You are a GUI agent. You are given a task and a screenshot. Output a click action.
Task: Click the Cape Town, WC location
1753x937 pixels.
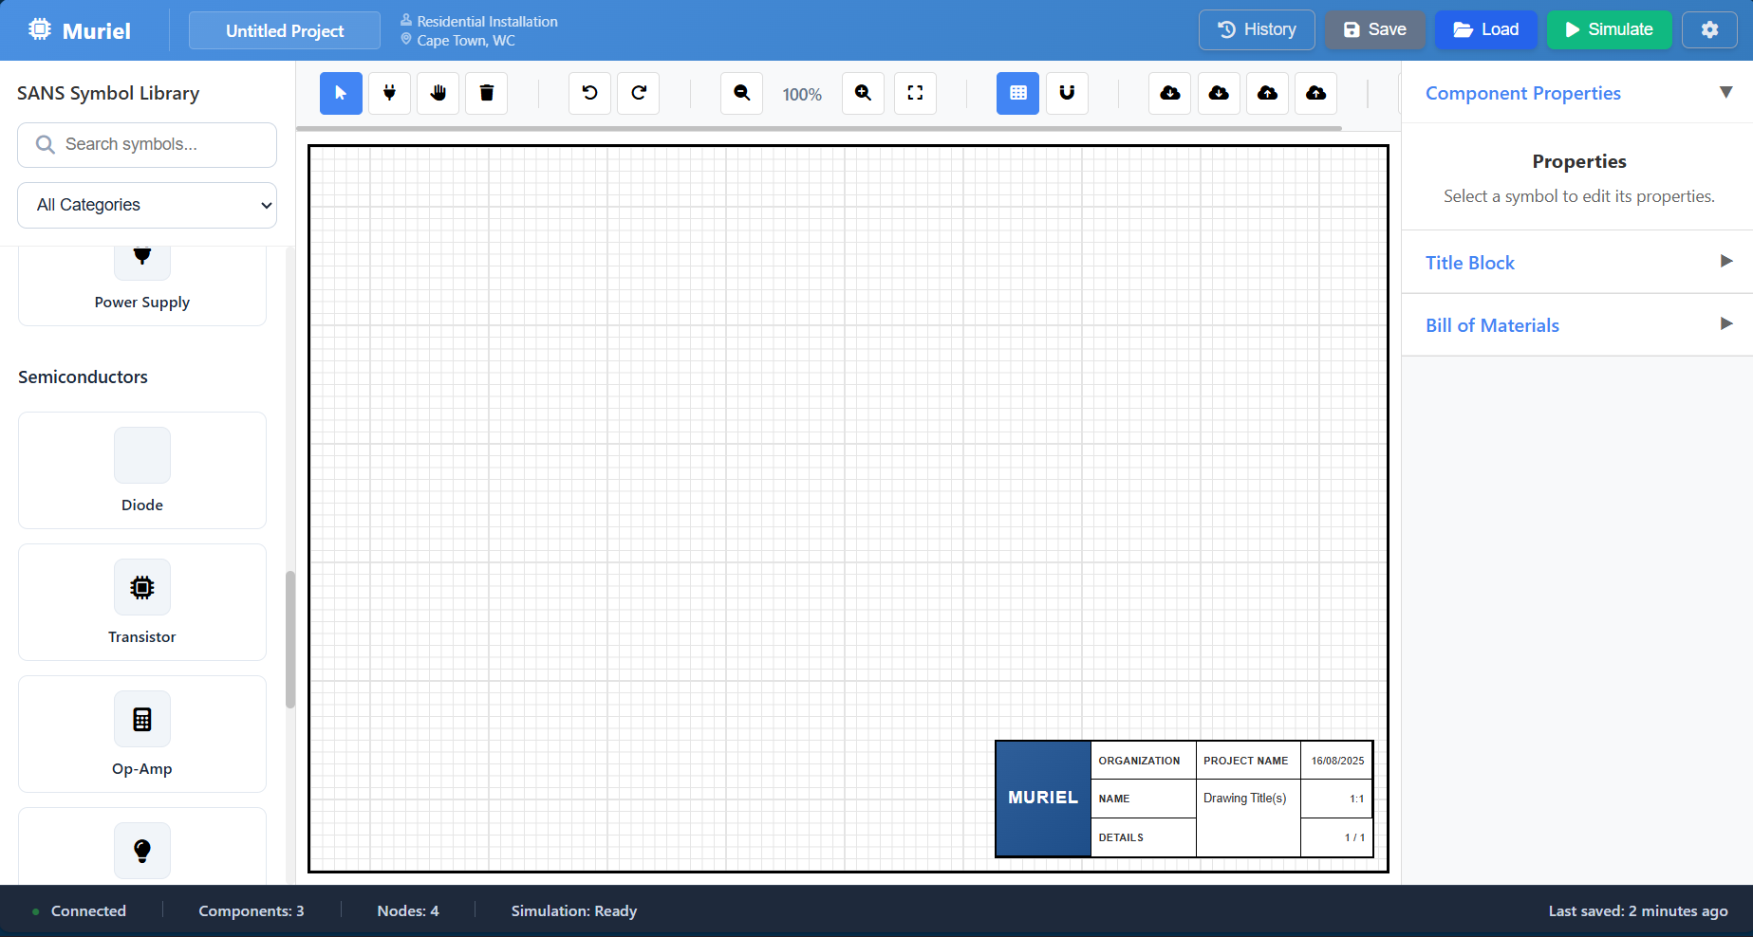pos(466,41)
